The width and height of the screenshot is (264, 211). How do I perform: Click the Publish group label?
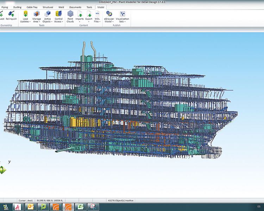pos(117,25)
